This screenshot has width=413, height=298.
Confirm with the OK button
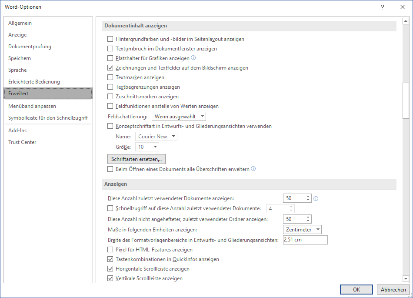[356, 290]
